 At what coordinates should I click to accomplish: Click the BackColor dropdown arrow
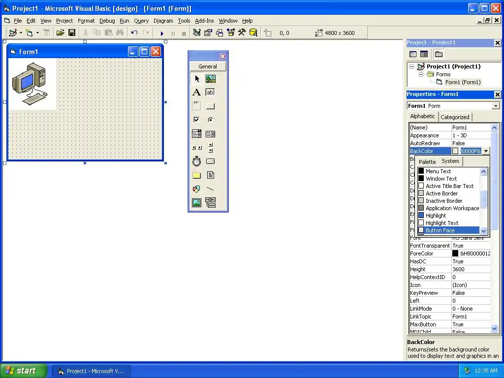pyautogui.click(x=486, y=151)
